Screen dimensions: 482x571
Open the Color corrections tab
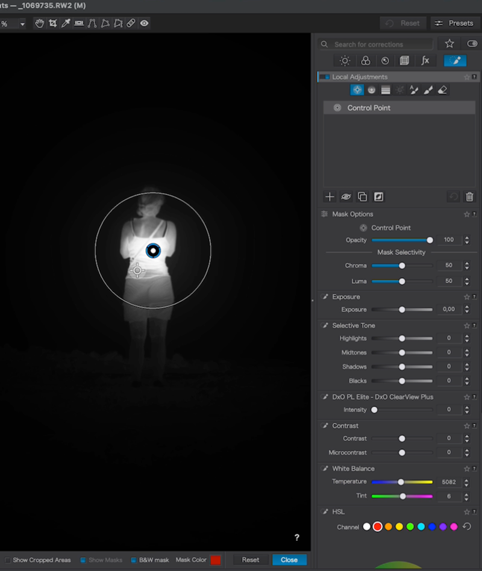click(x=366, y=60)
